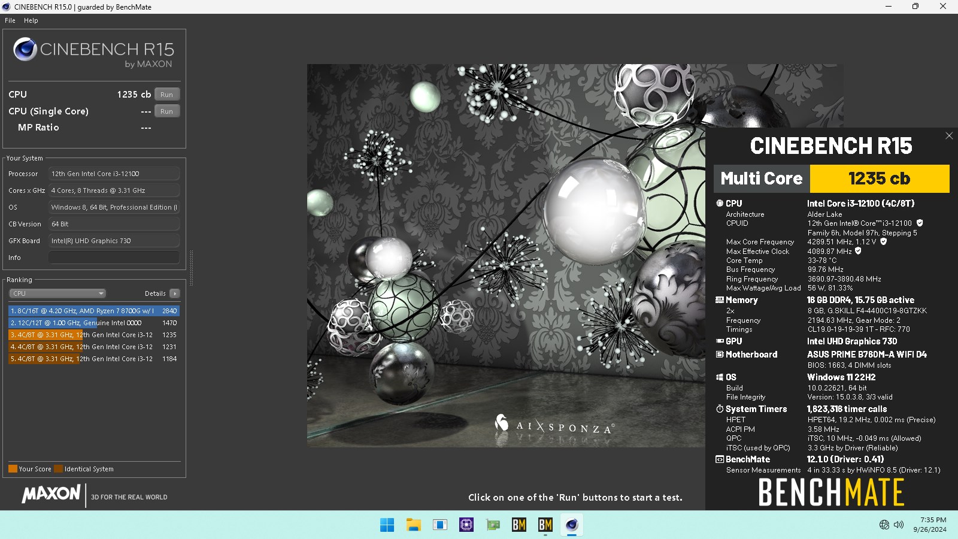Click the verified shield beside CPUID value

[920, 223]
